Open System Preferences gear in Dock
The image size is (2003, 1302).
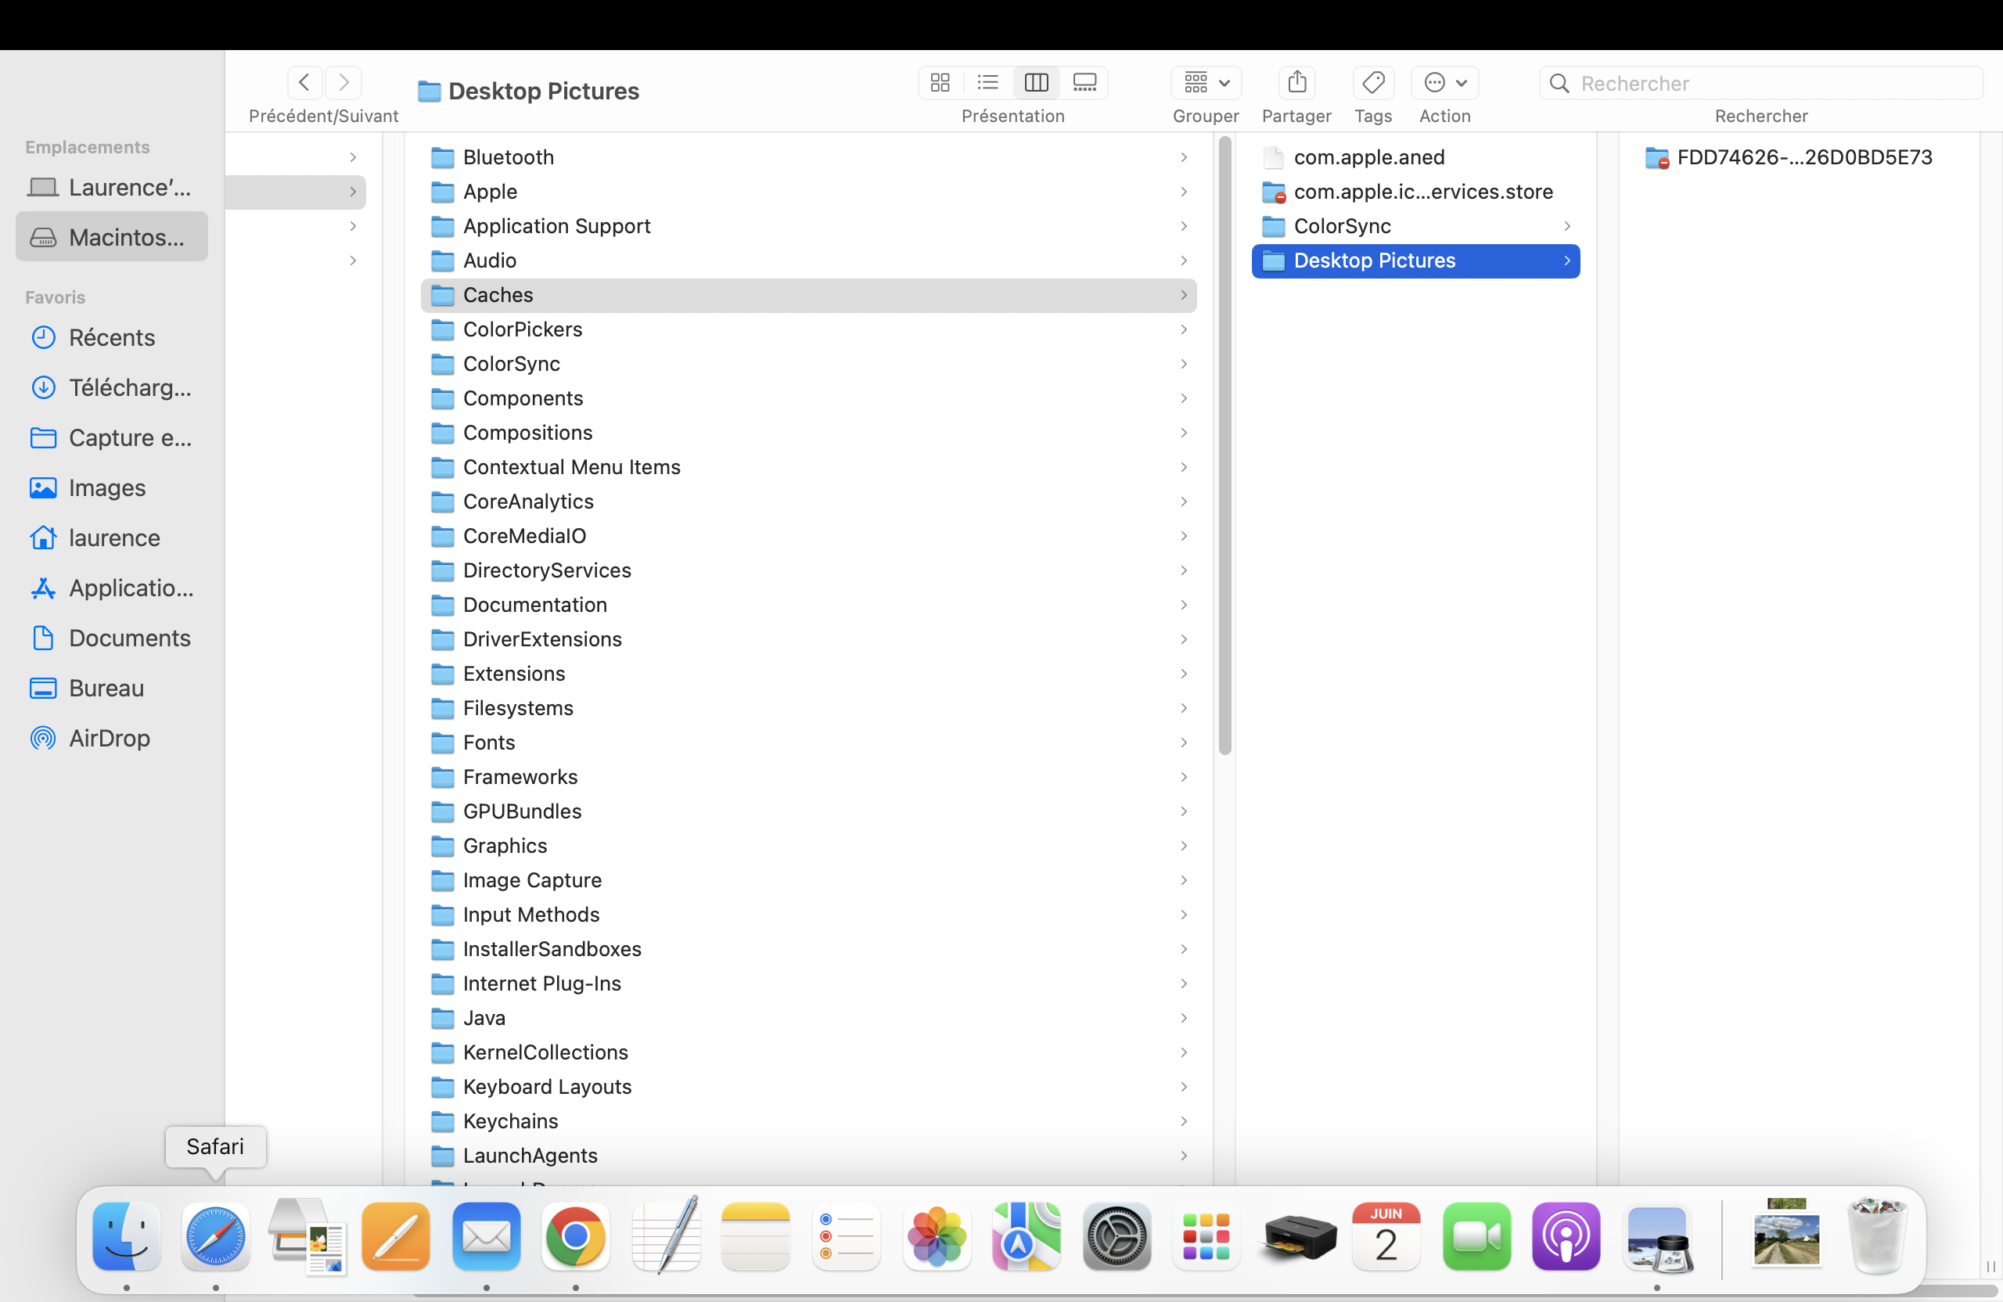(1116, 1235)
